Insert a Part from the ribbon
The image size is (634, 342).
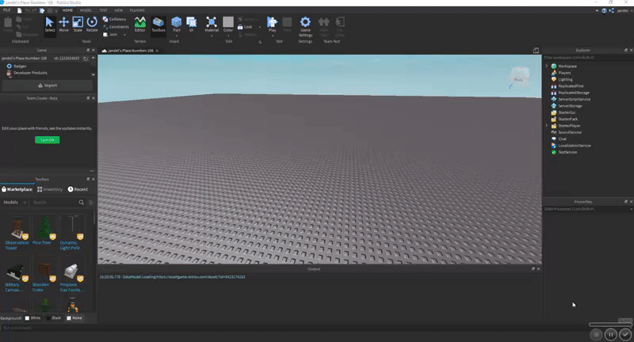pyautogui.click(x=176, y=24)
